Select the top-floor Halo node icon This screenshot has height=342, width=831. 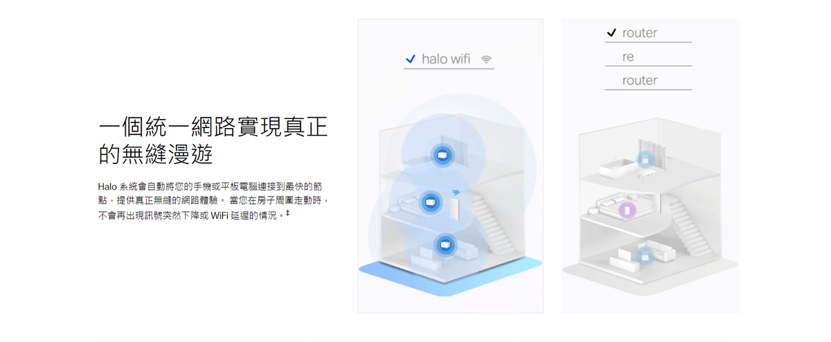tap(441, 155)
